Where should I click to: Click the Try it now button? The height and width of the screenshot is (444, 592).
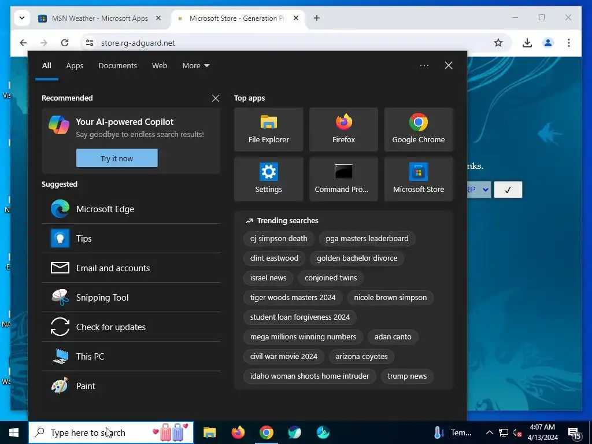coord(117,158)
